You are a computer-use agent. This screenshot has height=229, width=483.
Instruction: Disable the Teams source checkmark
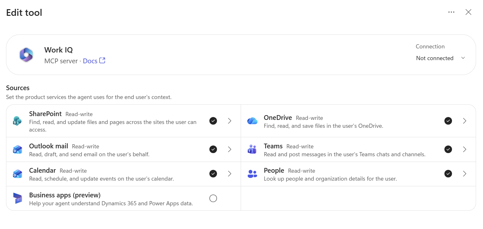448,149
